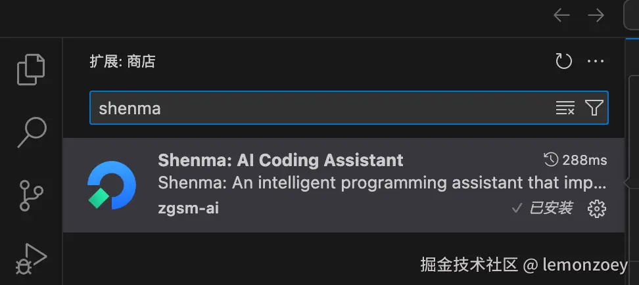The width and height of the screenshot is (639, 285).
Task: Navigate forward with the right arrow
Action: (x=596, y=15)
